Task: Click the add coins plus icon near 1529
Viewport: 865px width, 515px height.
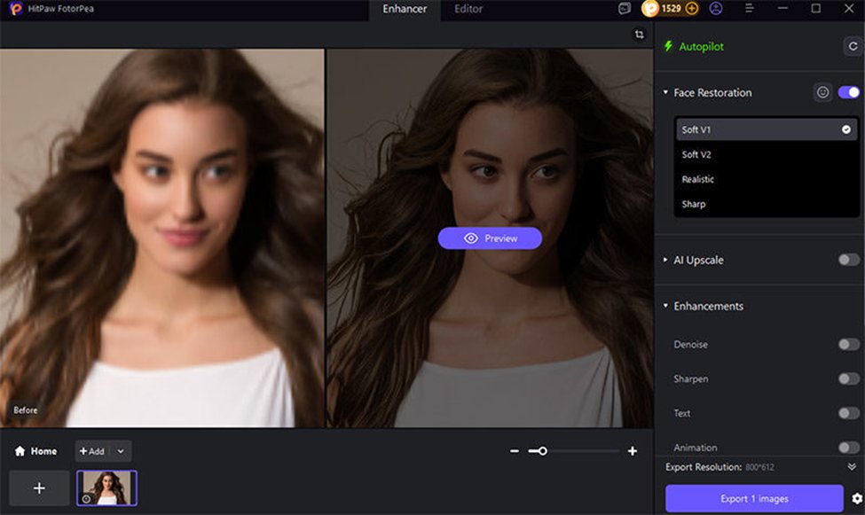Action: click(691, 8)
